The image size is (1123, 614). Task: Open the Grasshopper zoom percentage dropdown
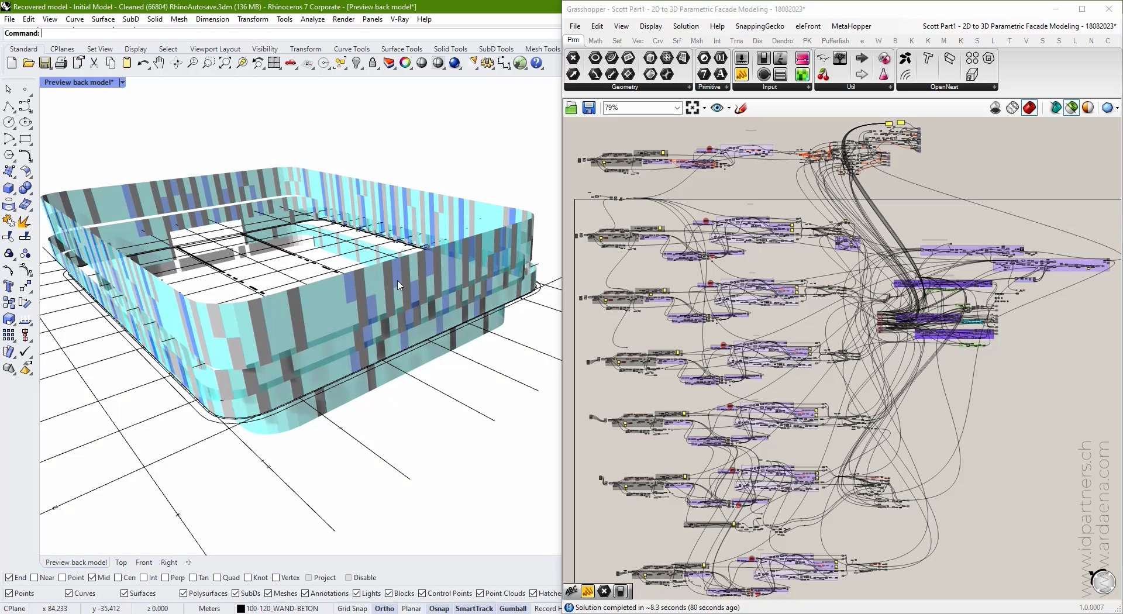(x=677, y=108)
